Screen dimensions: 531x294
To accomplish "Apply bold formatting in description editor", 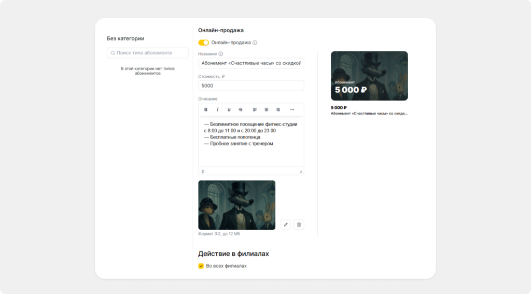I will pyautogui.click(x=206, y=109).
